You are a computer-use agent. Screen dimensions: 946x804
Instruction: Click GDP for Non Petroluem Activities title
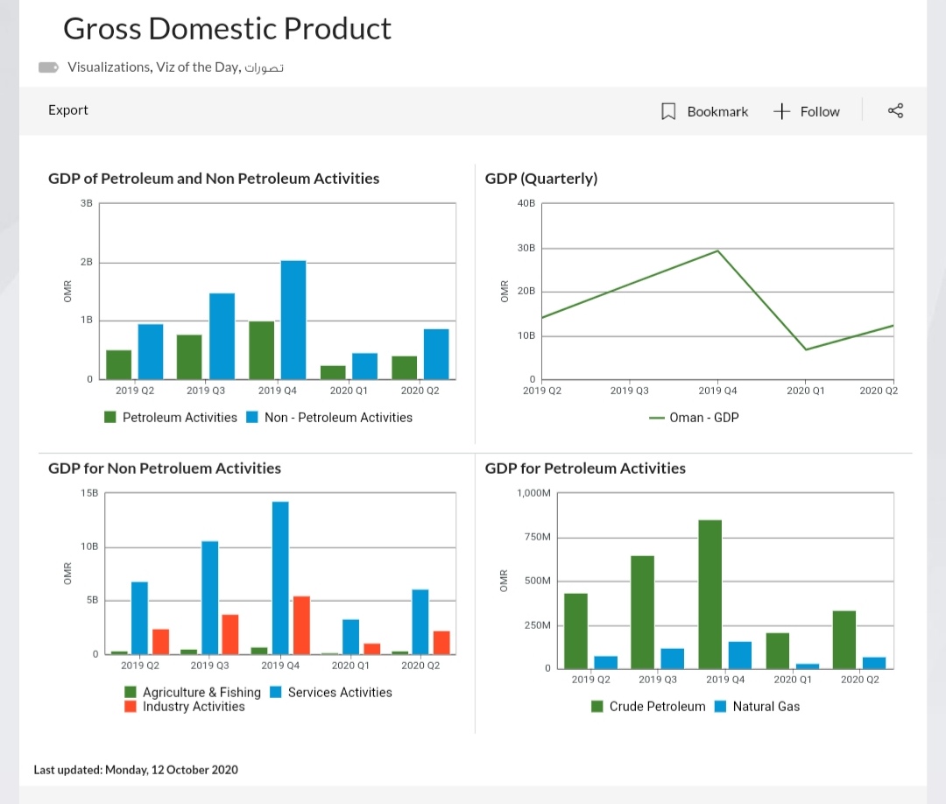165,468
